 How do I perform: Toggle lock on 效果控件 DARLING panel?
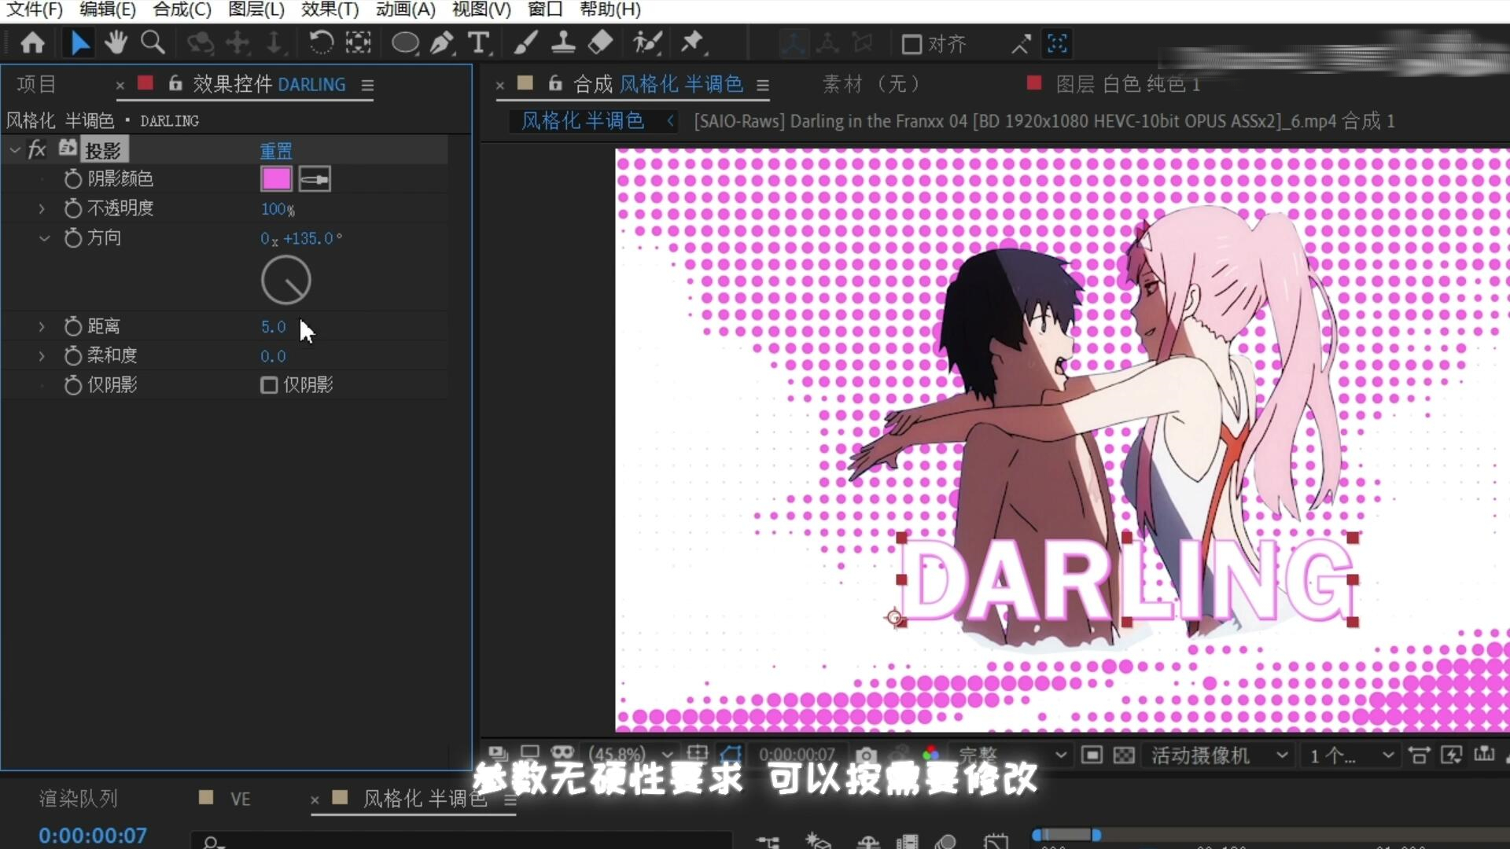[x=175, y=83]
